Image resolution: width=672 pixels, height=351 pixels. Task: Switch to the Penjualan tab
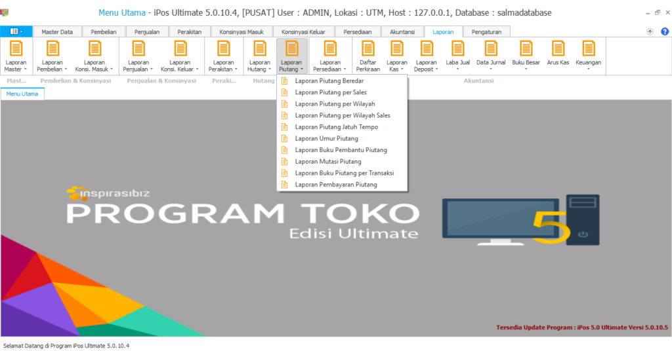click(x=146, y=31)
